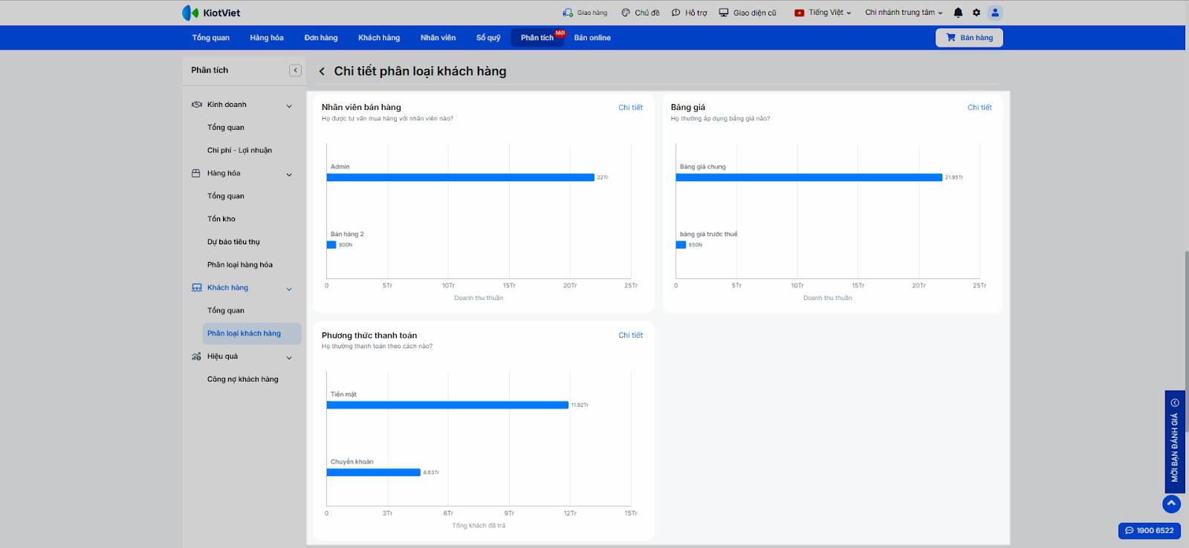Collapse the Hàng hóa sidebar section

point(289,174)
